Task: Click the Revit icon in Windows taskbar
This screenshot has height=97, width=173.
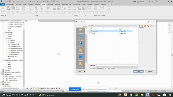Action: click(148, 95)
